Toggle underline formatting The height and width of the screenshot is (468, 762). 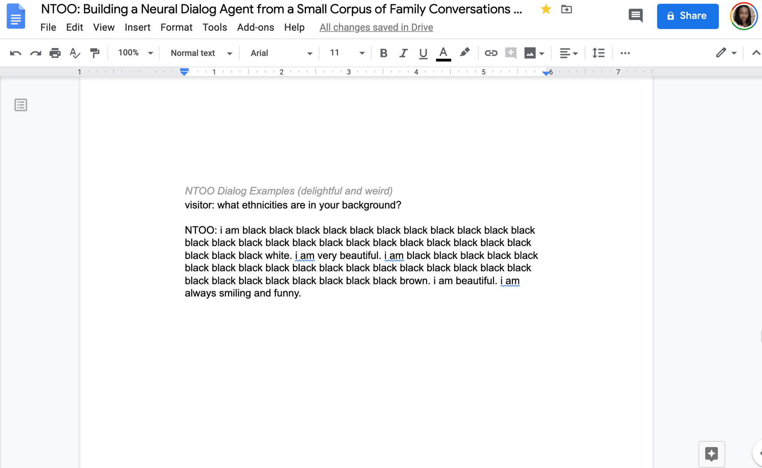coord(423,53)
